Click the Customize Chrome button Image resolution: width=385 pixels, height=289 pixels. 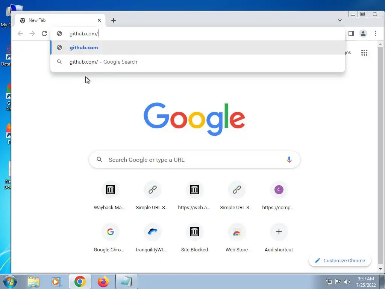tap(340, 260)
